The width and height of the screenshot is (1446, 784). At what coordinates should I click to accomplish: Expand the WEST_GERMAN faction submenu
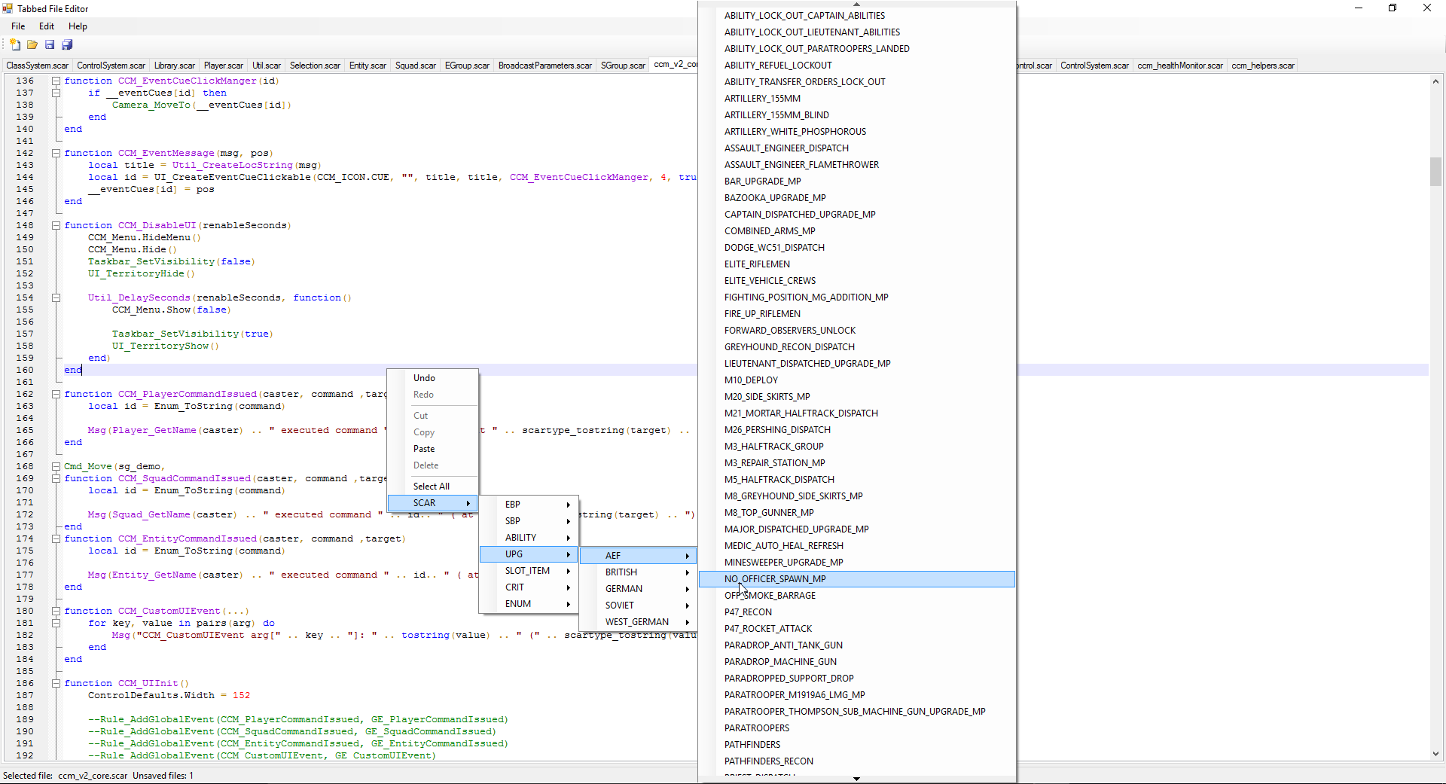638,622
